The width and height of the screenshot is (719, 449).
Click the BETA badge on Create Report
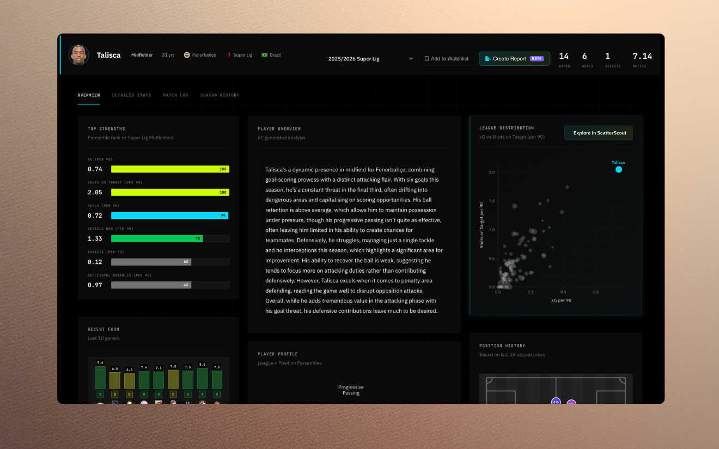[x=537, y=59]
